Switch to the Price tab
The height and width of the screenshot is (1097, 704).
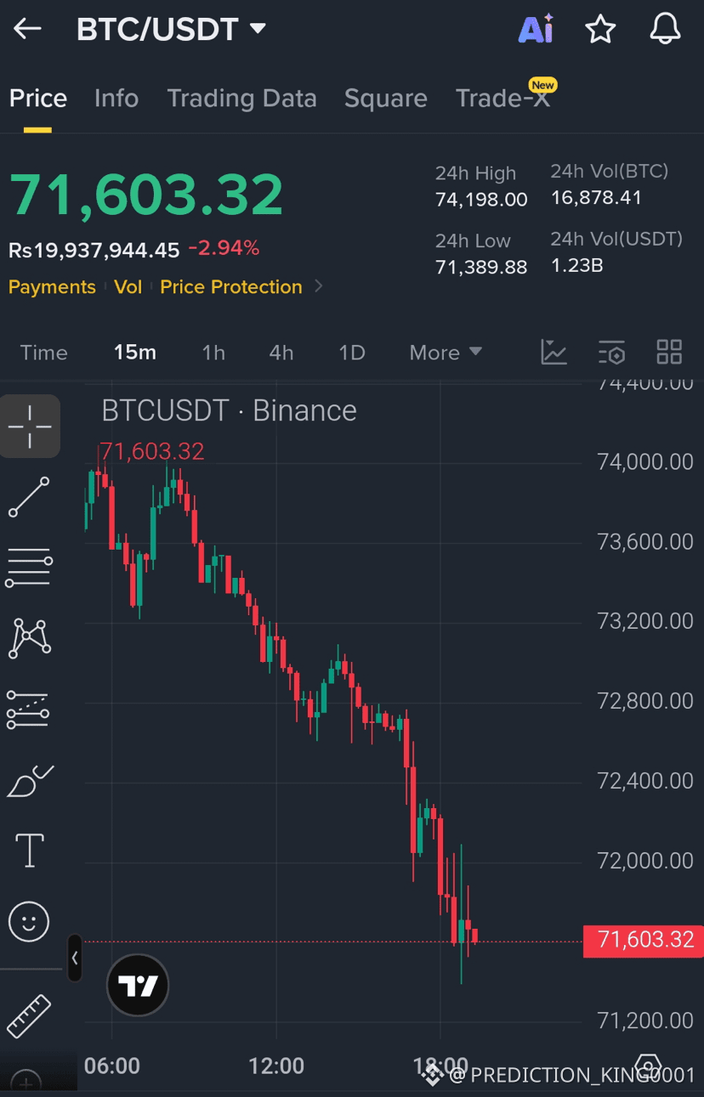(x=38, y=98)
